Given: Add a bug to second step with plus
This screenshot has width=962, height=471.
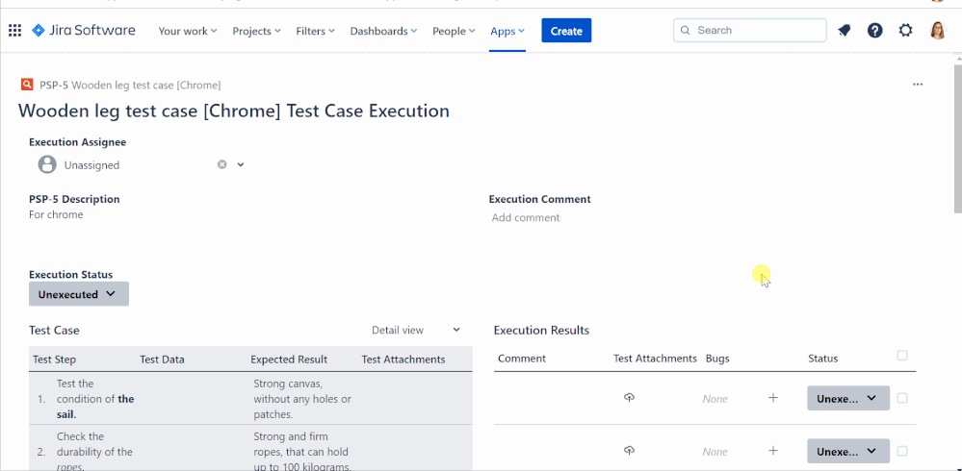Looking at the screenshot, I should (x=773, y=450).
